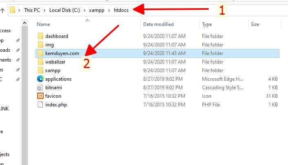The width and height of the screenshot is (288, 165).
Task: Click the navigation pane scrollbar track
Action: point(24,95)
